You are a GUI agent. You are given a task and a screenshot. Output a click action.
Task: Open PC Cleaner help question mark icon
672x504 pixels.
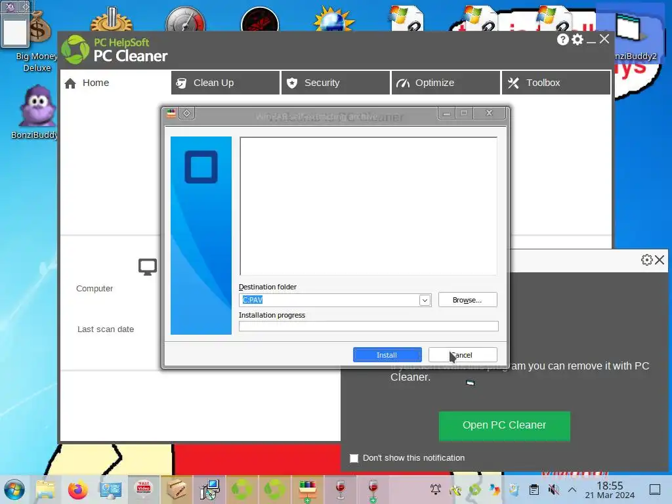562,39
